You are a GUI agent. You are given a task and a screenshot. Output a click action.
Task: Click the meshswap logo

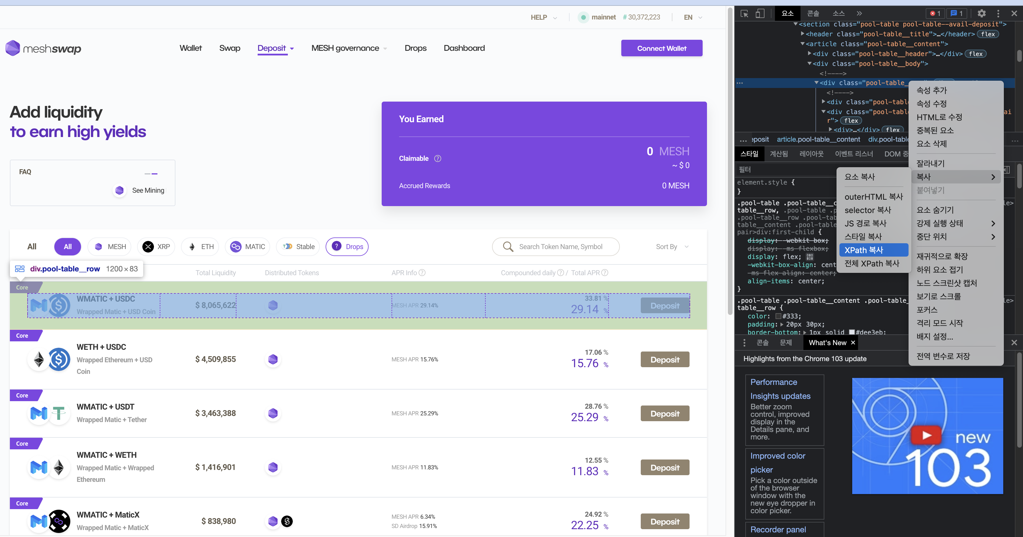click(43, 48)
